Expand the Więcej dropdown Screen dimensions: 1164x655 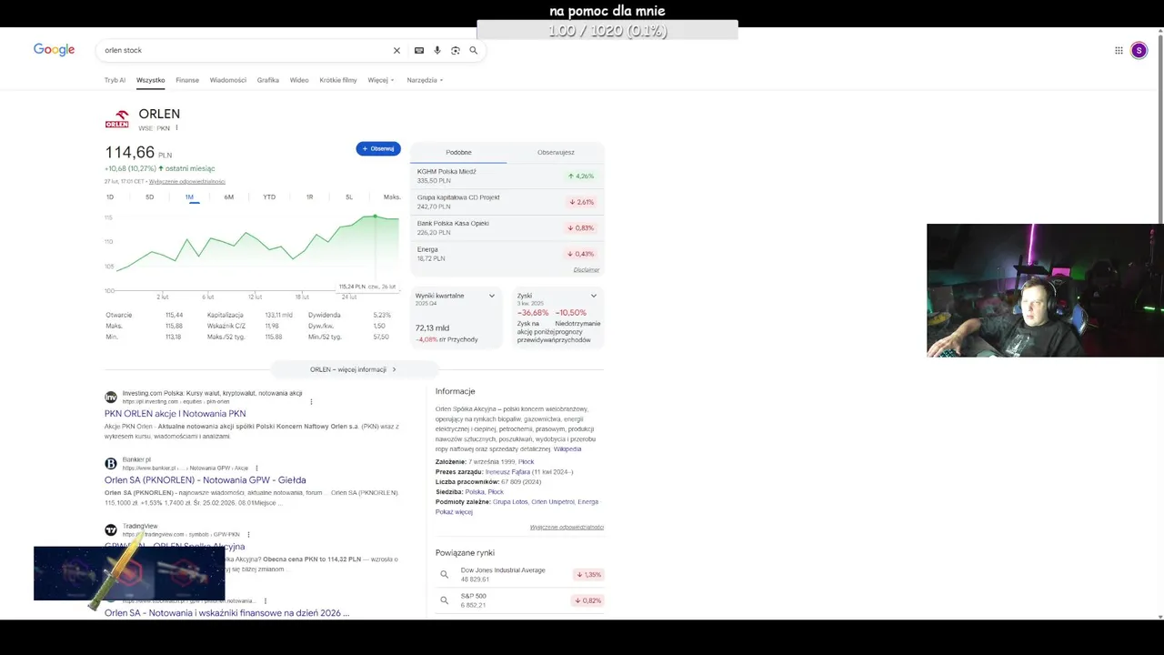(x=381, y=80)
